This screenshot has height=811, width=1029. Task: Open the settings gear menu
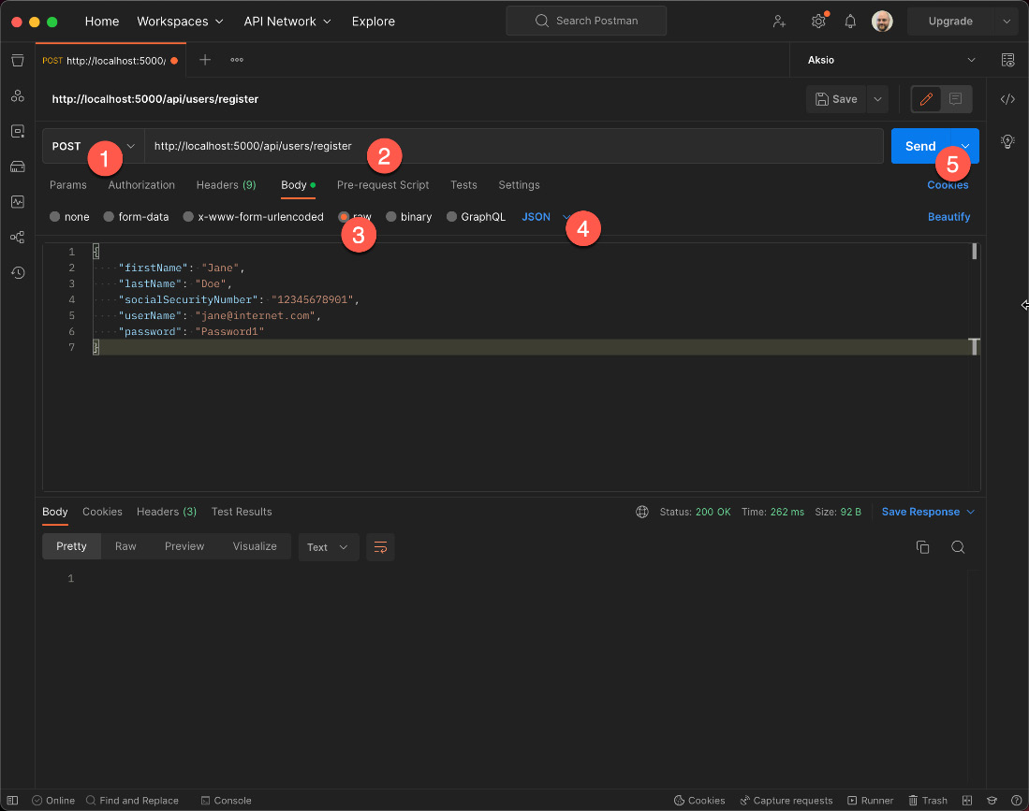[818, 22]
